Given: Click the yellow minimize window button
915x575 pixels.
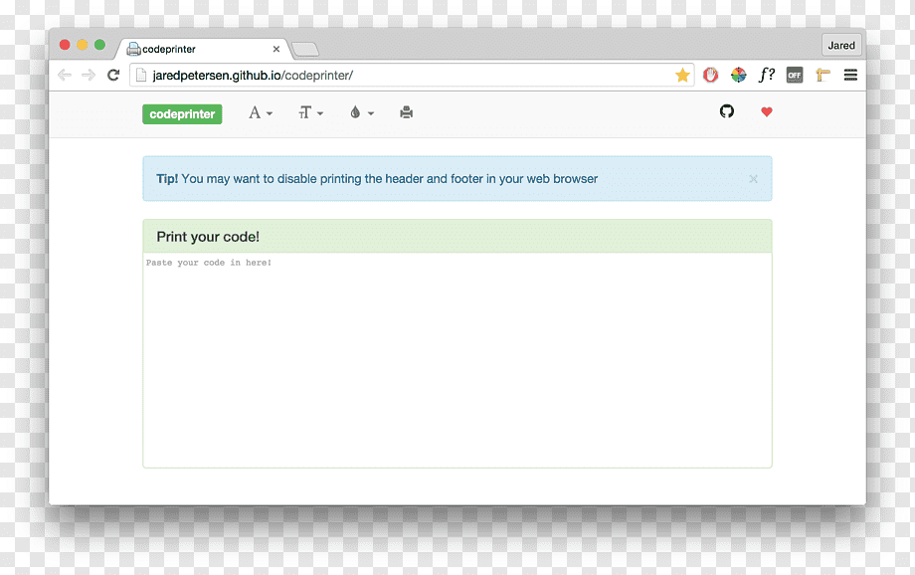Looking at the screenshot, I should [83, 45].
